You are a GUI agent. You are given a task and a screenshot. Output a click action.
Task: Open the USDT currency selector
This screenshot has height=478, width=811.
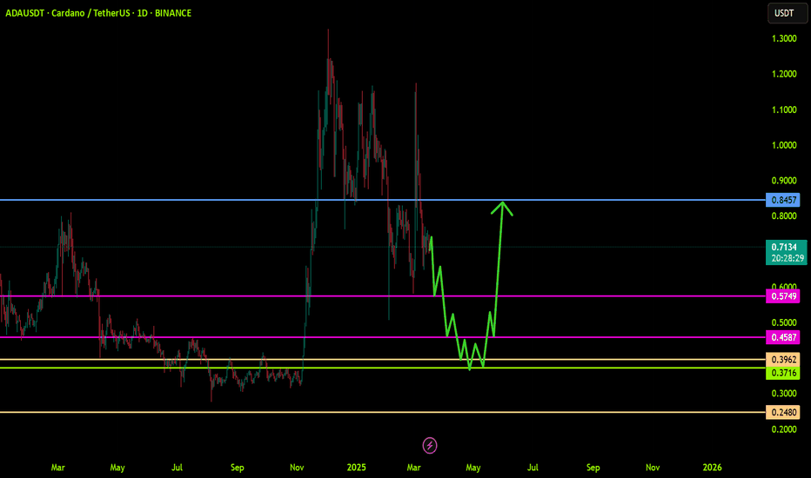point(787,13)
